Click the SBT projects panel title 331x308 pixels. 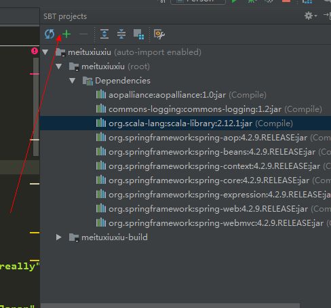pos(65,16)
